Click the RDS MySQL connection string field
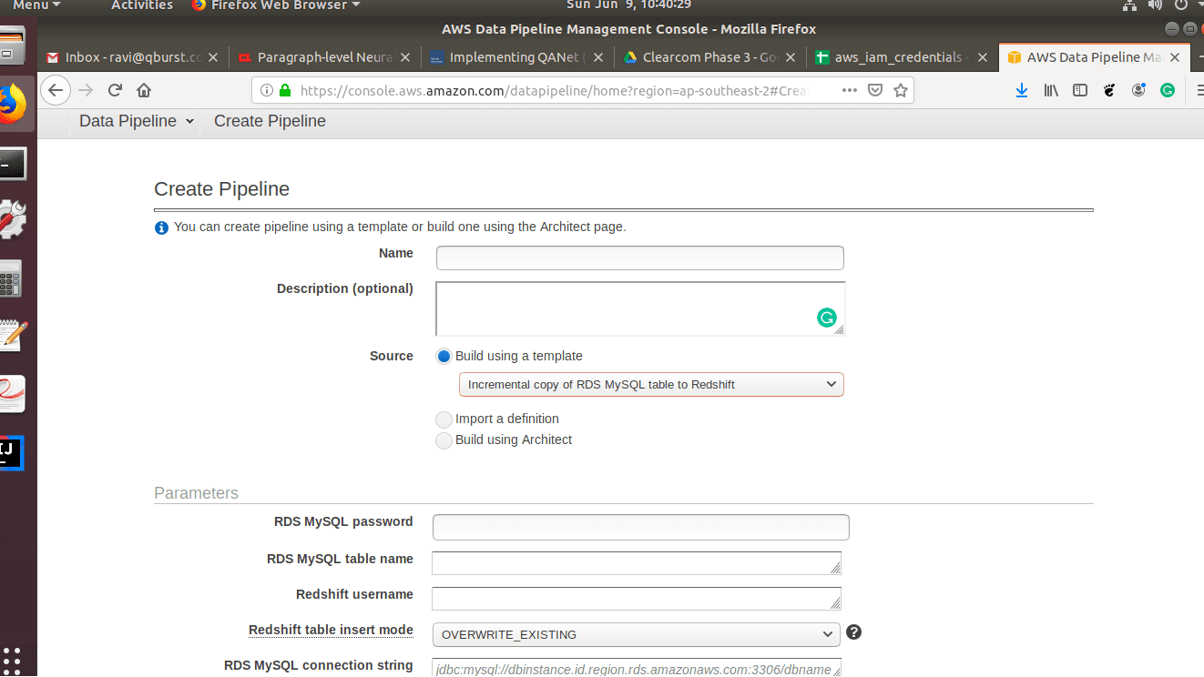This screenshot has width=1204, height=677. coord(637,668)
